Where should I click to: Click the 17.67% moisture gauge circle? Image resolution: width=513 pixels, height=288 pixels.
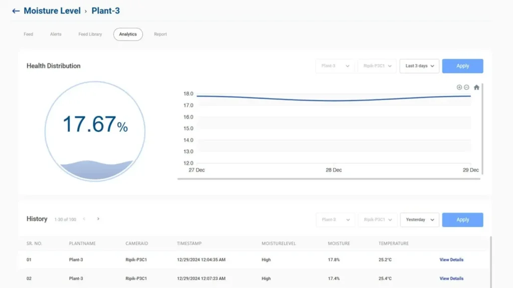[95, 131]
